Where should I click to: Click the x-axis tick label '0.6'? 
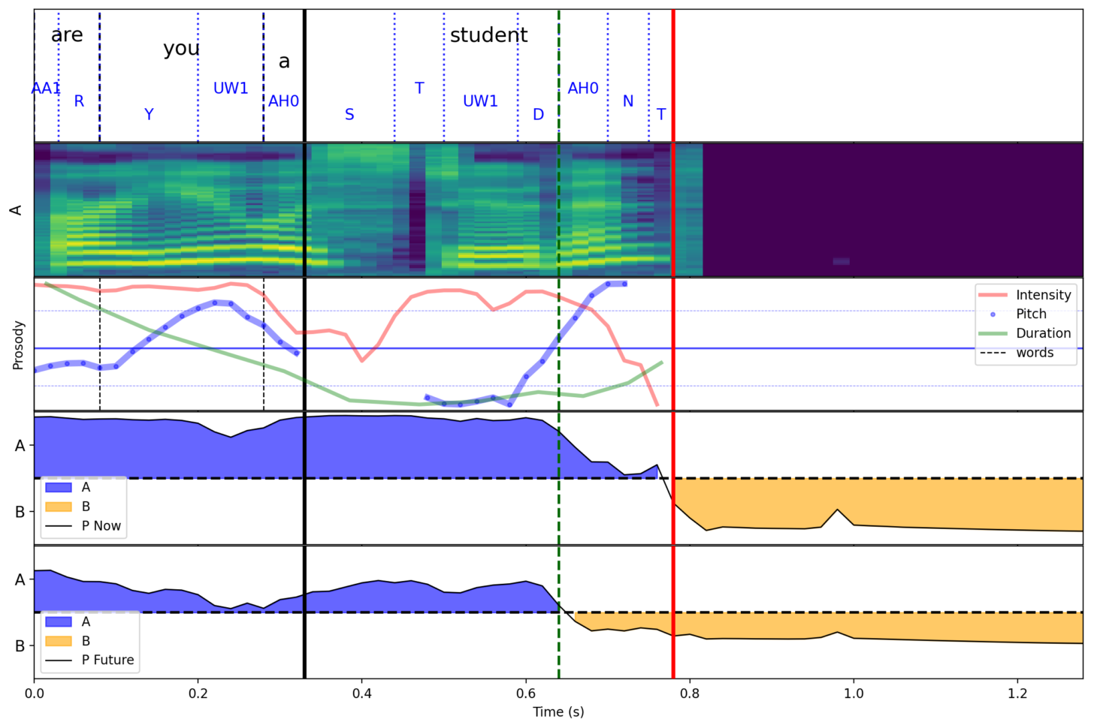526,693
